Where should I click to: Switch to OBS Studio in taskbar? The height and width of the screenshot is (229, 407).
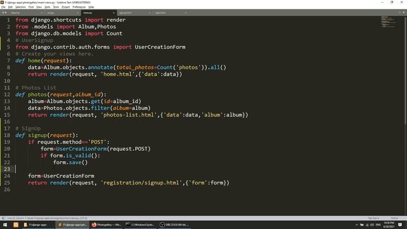(174, 225)
